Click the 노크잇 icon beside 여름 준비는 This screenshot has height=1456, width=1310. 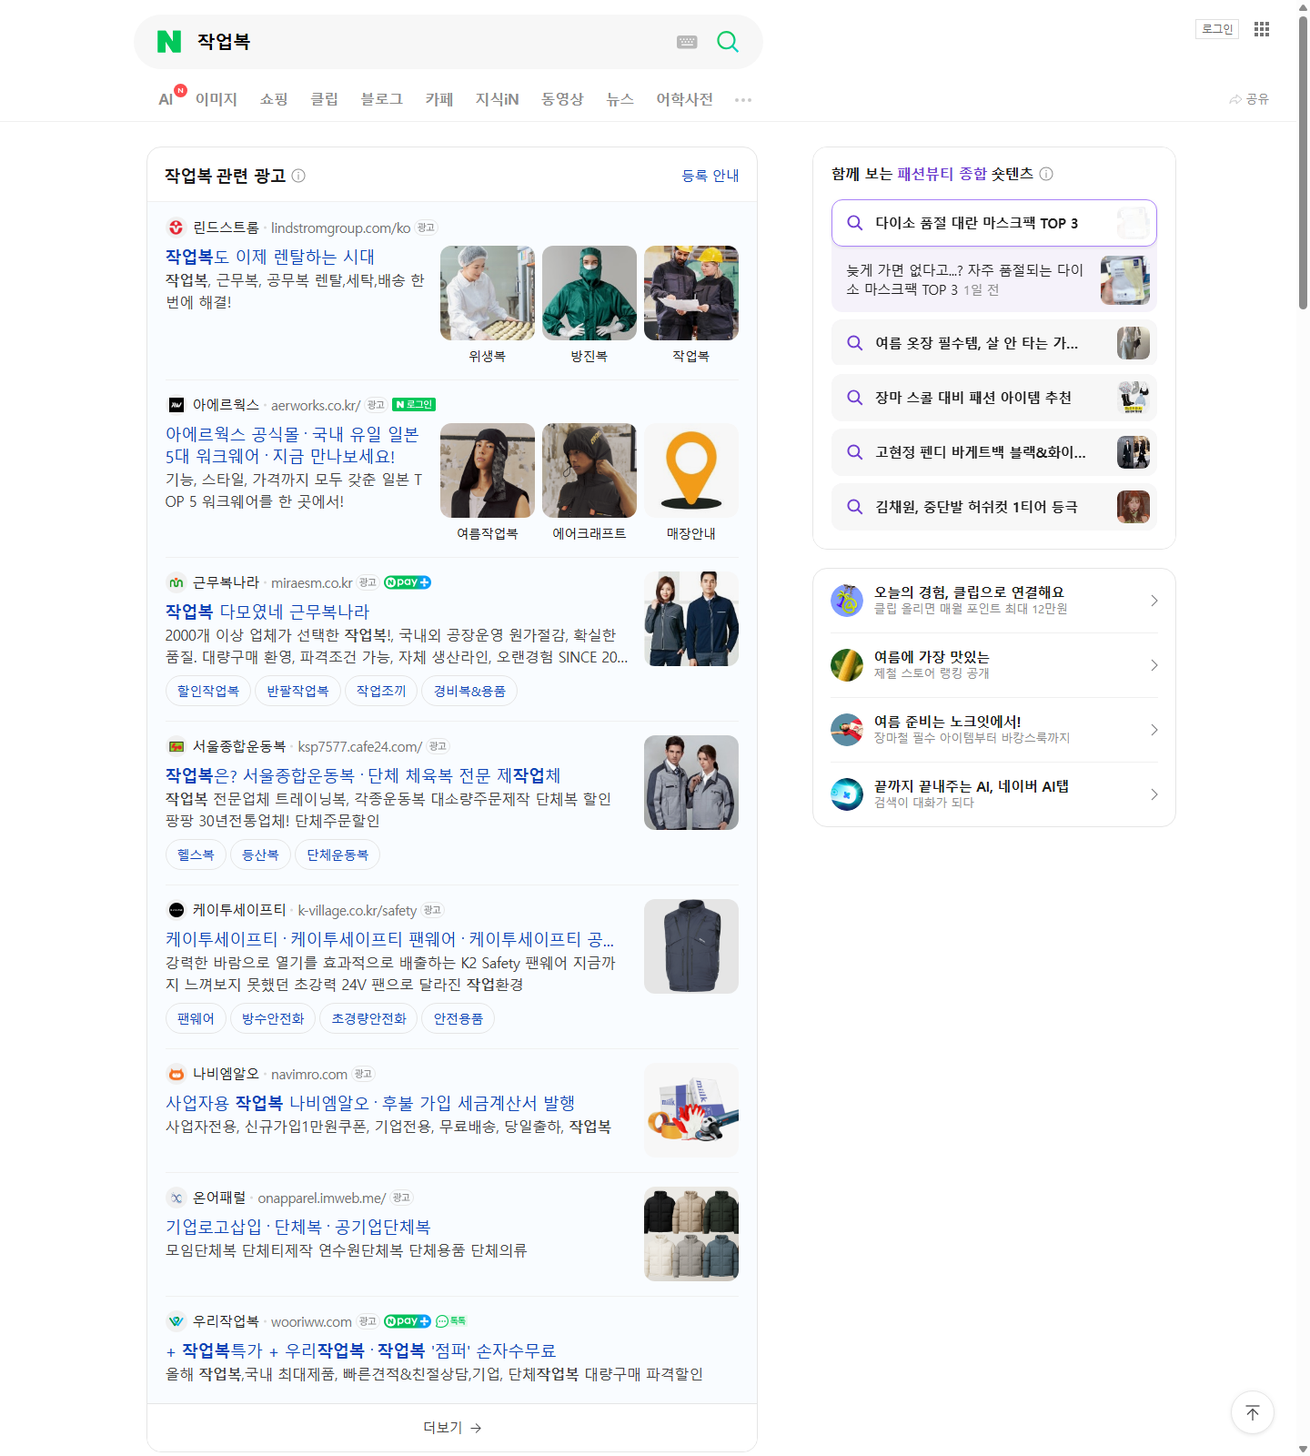pyautogui.click(x=847, y=730)
